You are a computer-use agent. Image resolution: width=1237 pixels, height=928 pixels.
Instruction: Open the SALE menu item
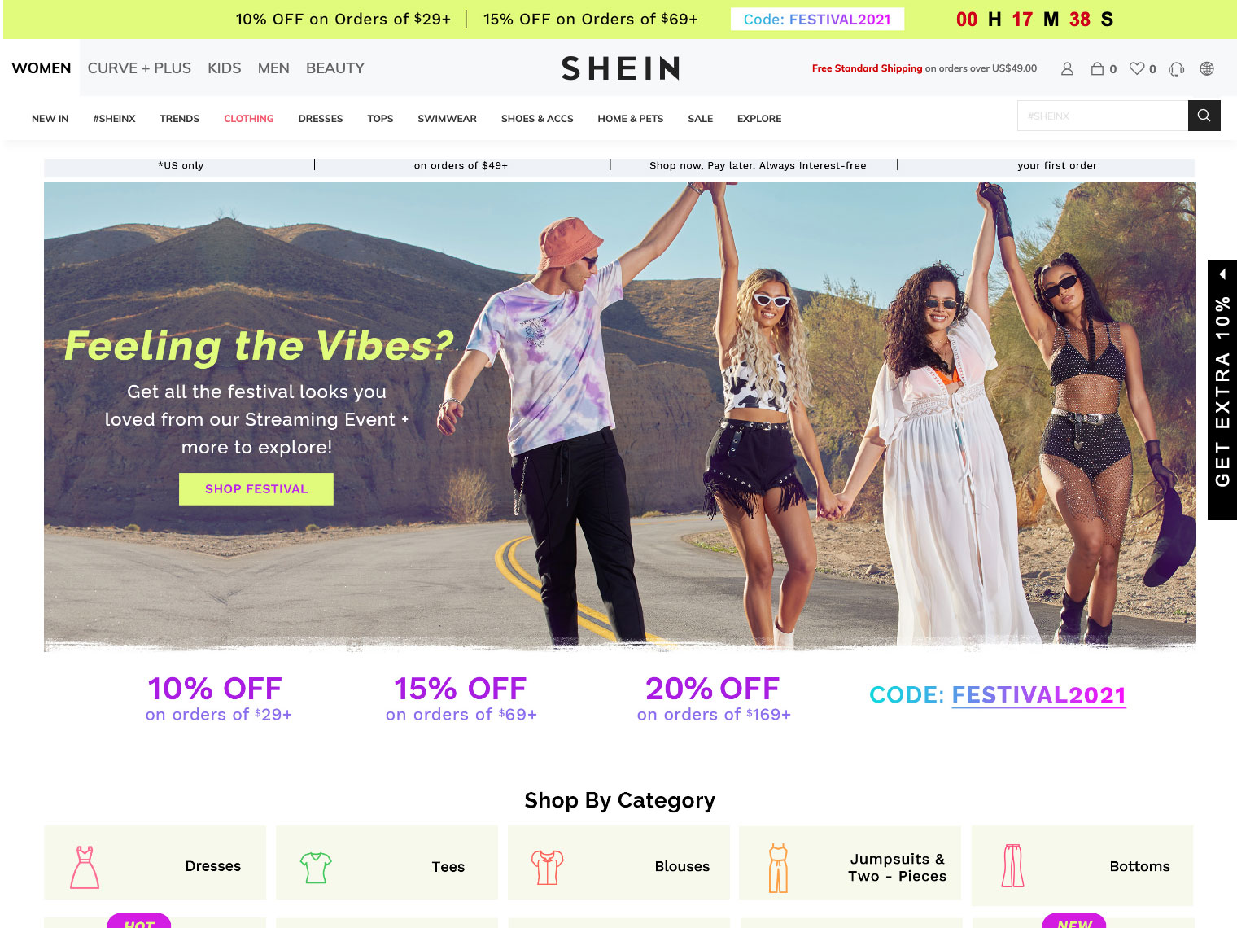[x=700, y=119]
